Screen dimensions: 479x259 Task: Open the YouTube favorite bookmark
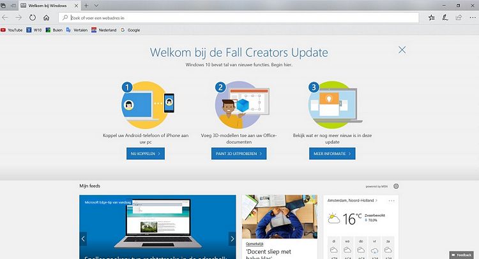pos(11,30)
